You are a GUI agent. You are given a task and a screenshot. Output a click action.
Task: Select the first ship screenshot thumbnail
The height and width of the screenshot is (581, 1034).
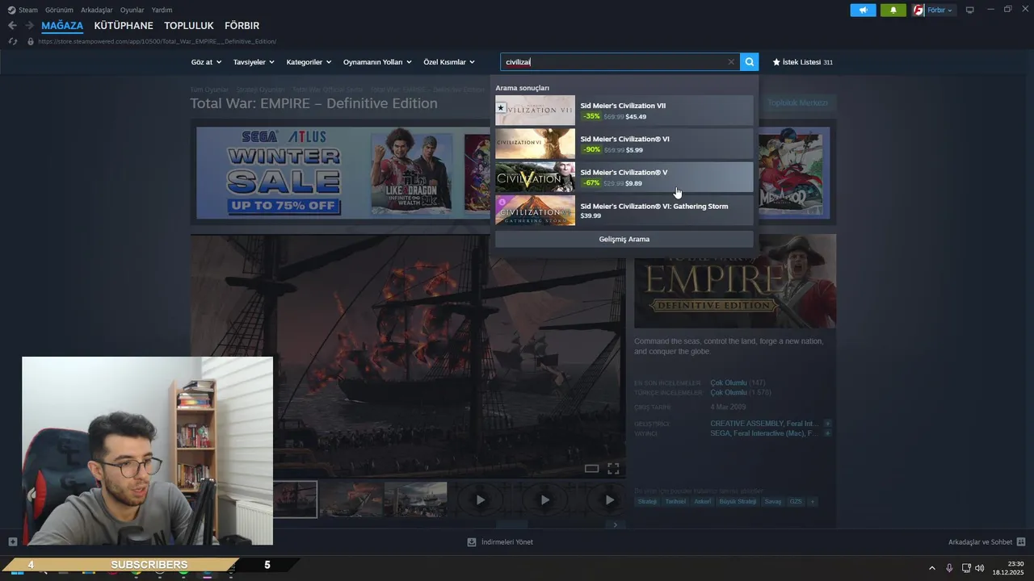click(x=295, y=499)
